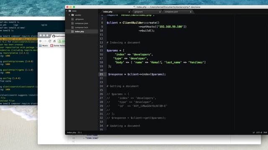Select index.php in the sidebar tree
268x150 pixels.
point(79,32)
